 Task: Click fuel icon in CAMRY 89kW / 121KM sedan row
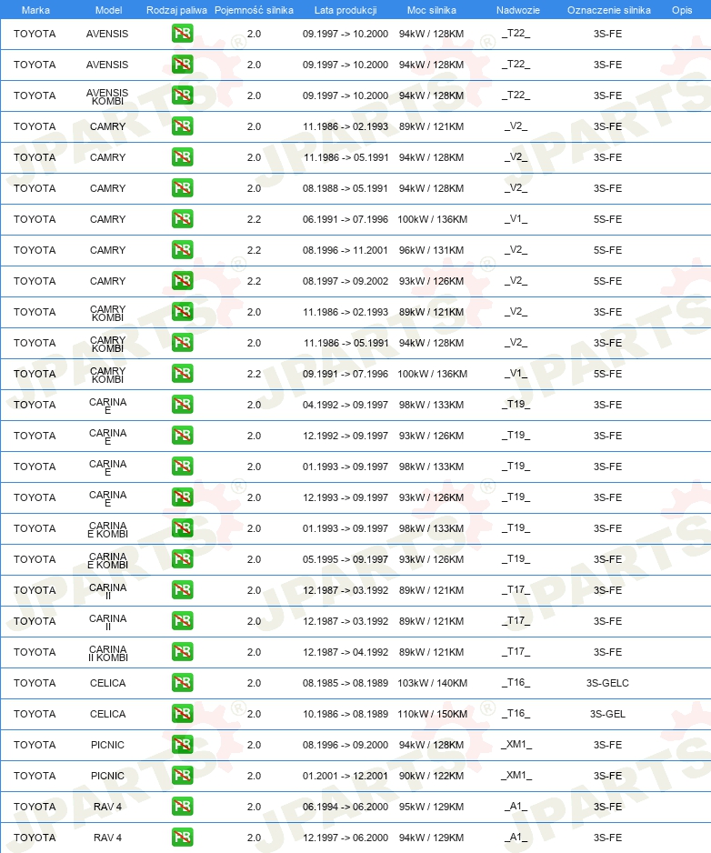[x=182, y=126]
